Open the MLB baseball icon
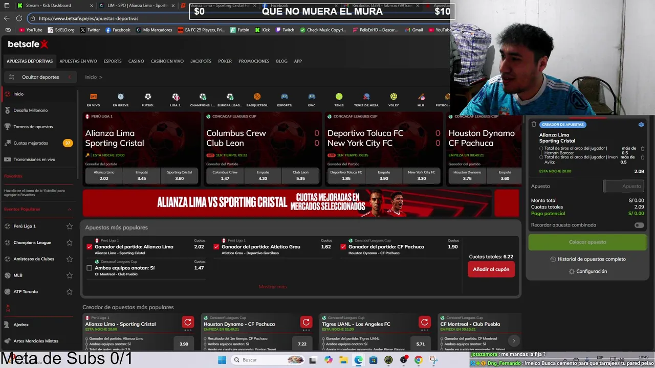The image size is (655, 368). 421,97
